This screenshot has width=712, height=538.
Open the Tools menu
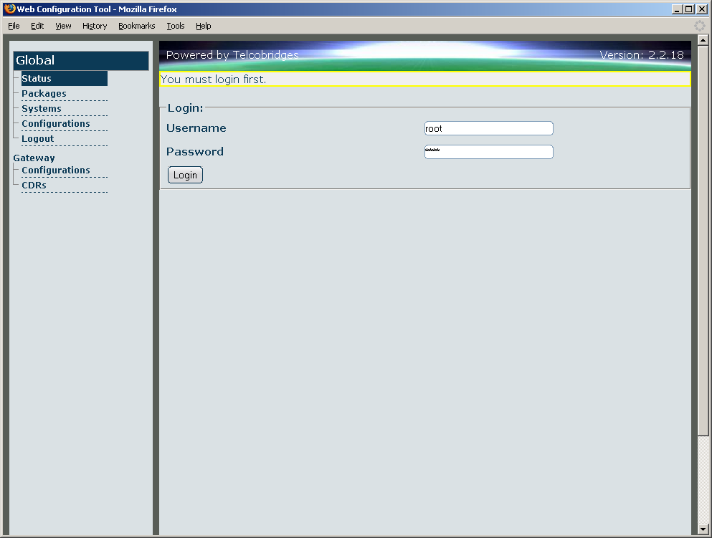click(175, 26)
